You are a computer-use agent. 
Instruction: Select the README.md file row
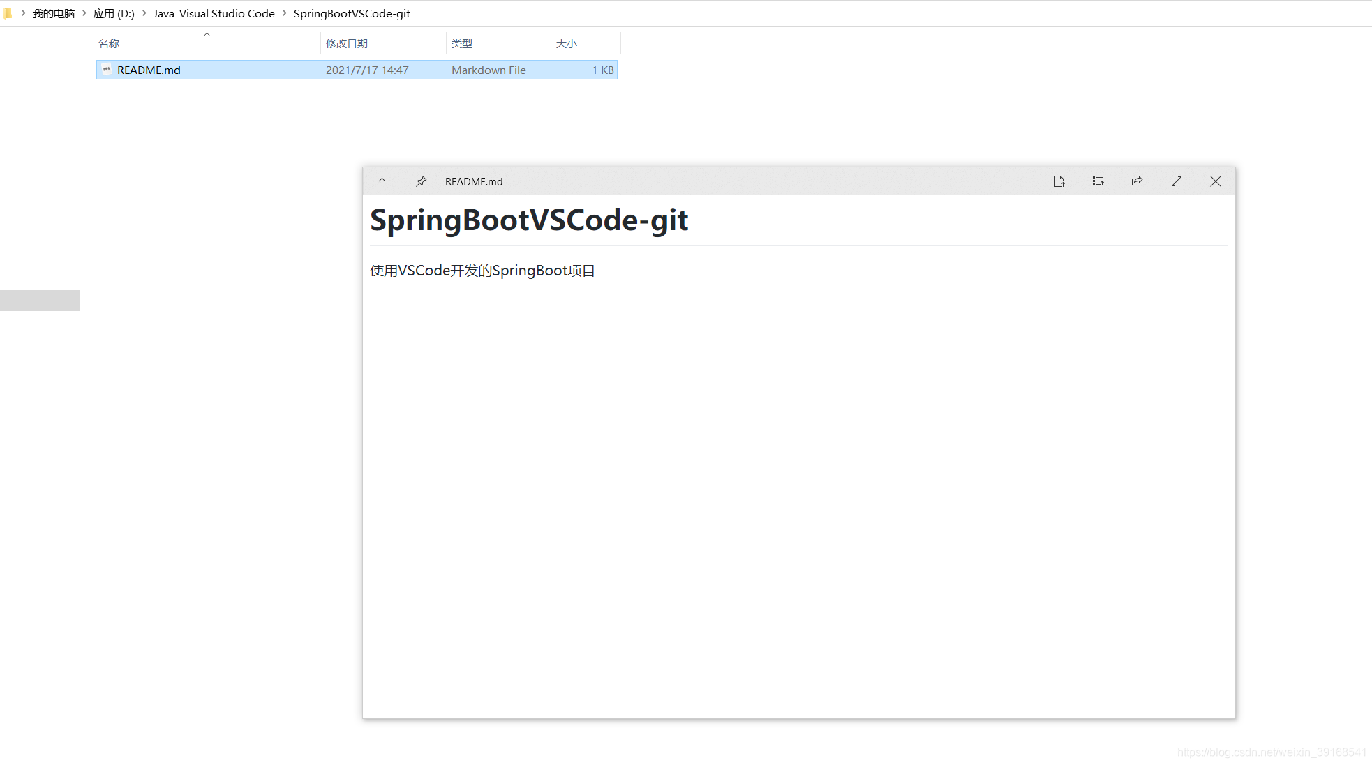357,70
